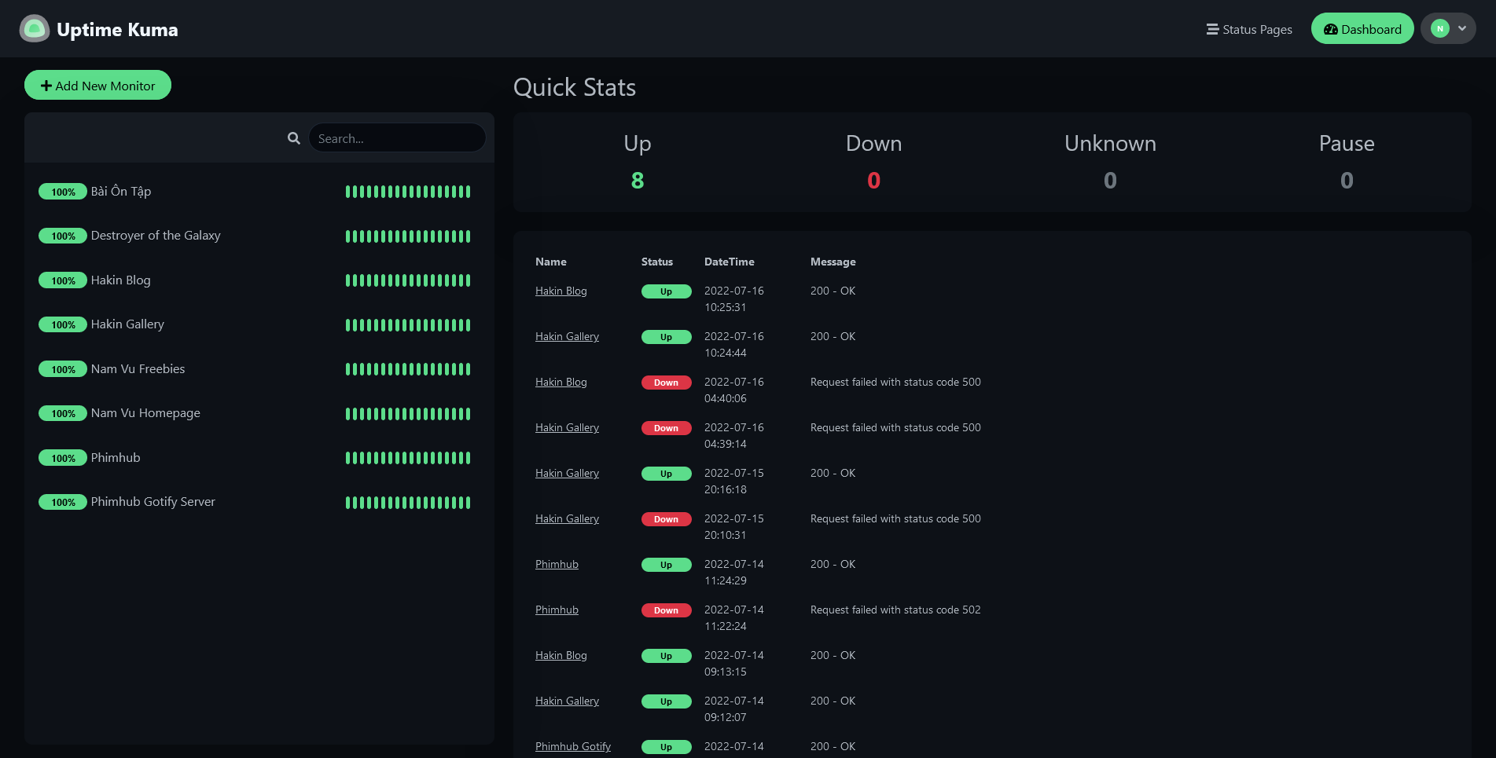Open Hakin Gallery link dated 04:39:14
The width and height of the screenshot is (1496, 758).
click(x=567, y=427)
